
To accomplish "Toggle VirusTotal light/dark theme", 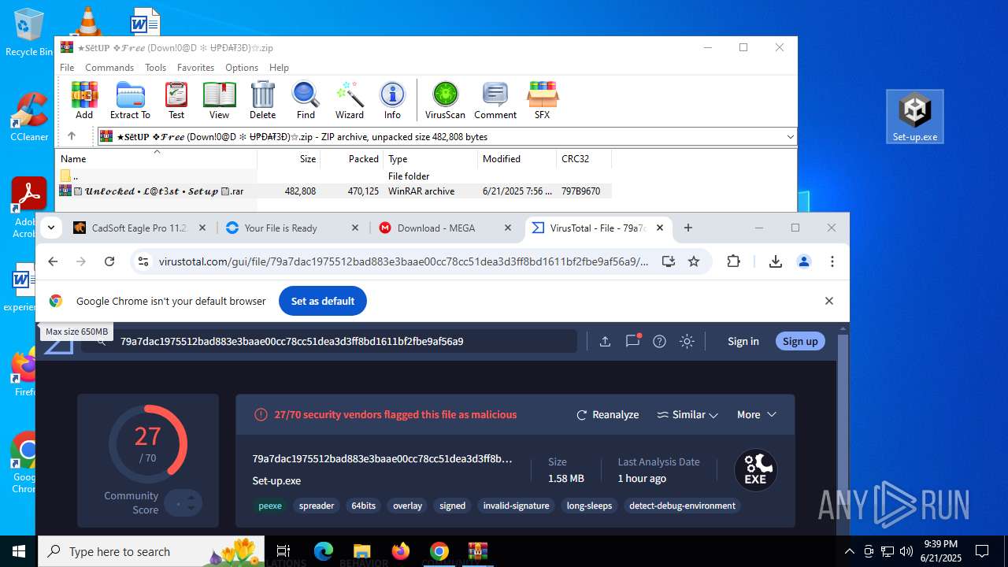I will (687, 341).
